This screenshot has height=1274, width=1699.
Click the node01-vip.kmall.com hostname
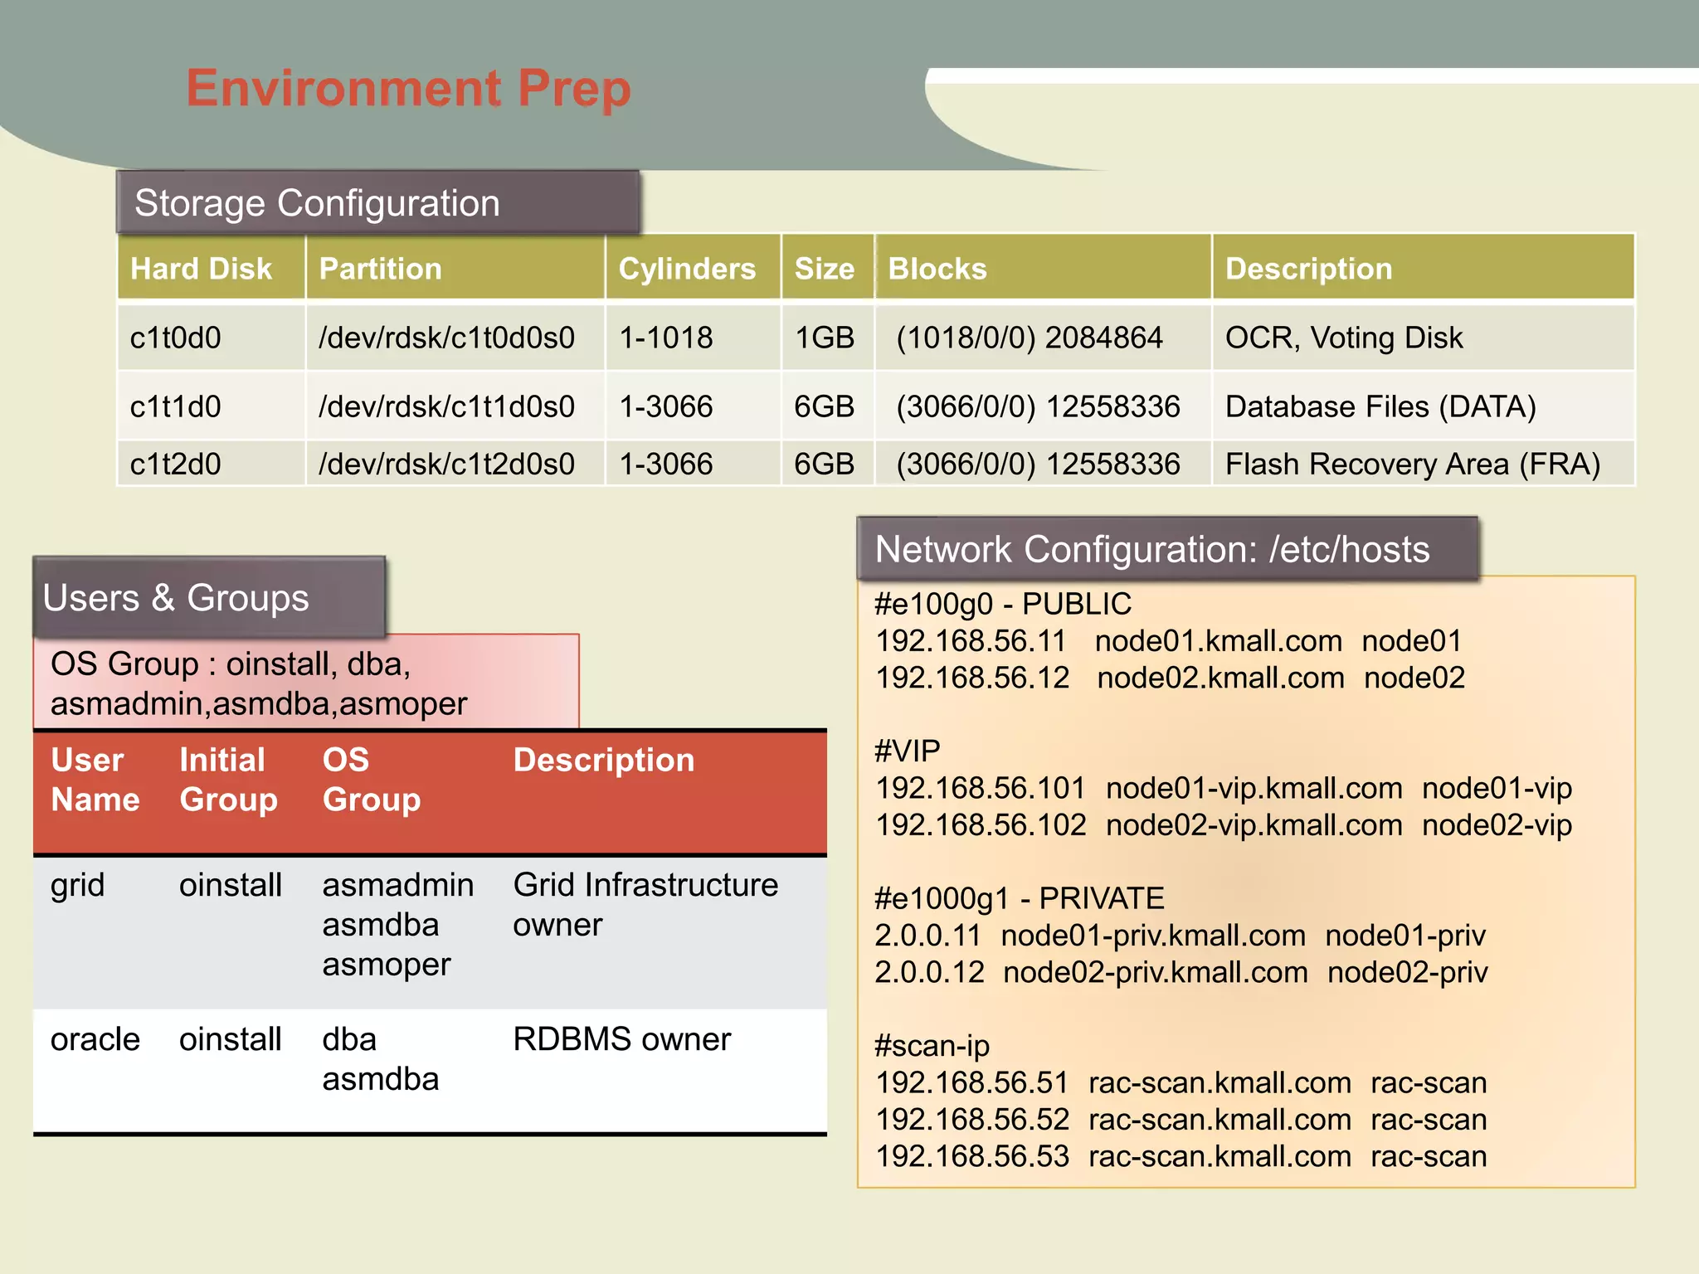coord(1254,788)
